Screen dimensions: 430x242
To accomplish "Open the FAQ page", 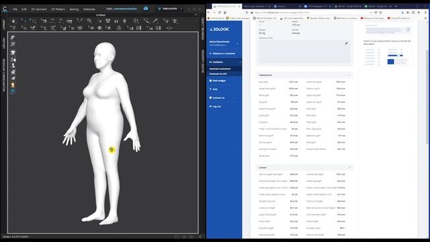I will coord(214,89).
